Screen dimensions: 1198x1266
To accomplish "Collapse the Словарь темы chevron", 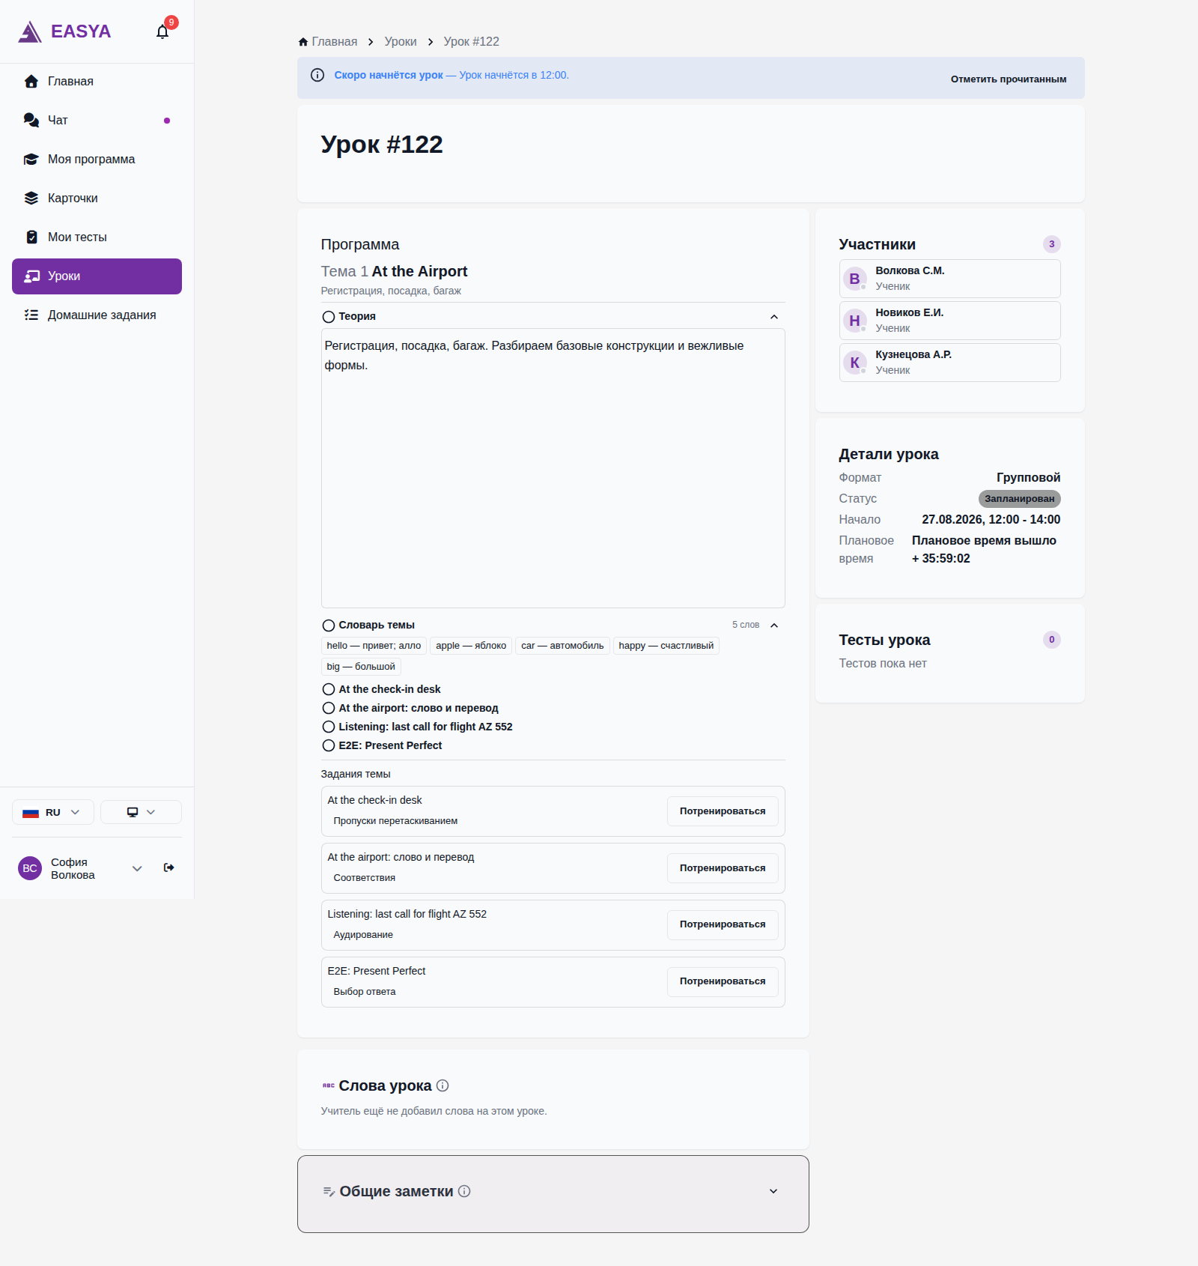I will coord(774,626).
